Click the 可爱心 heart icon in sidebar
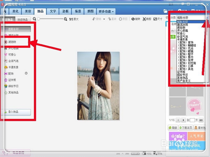The width and height of the screenshot is (210, 157). [x=6, y=55]
